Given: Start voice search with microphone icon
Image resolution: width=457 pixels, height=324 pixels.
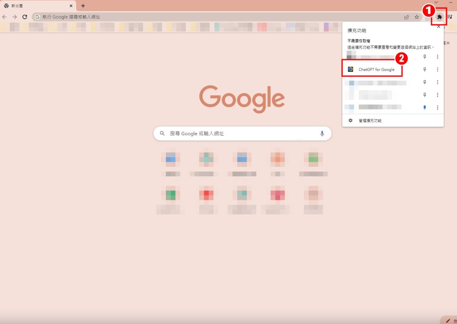Looking at the screenshot, I should [322, 134].
